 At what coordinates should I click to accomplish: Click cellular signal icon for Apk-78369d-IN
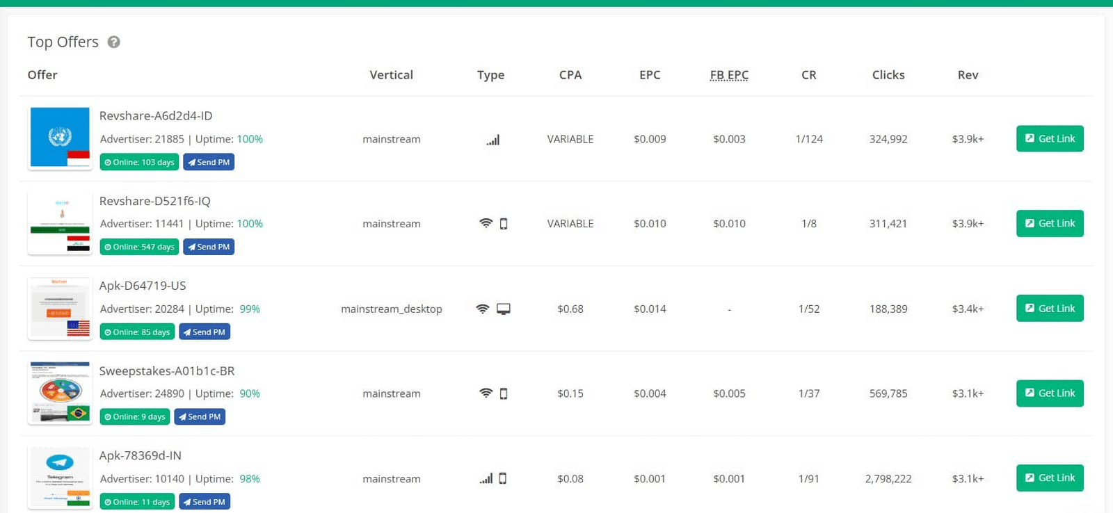coord(486,479)
